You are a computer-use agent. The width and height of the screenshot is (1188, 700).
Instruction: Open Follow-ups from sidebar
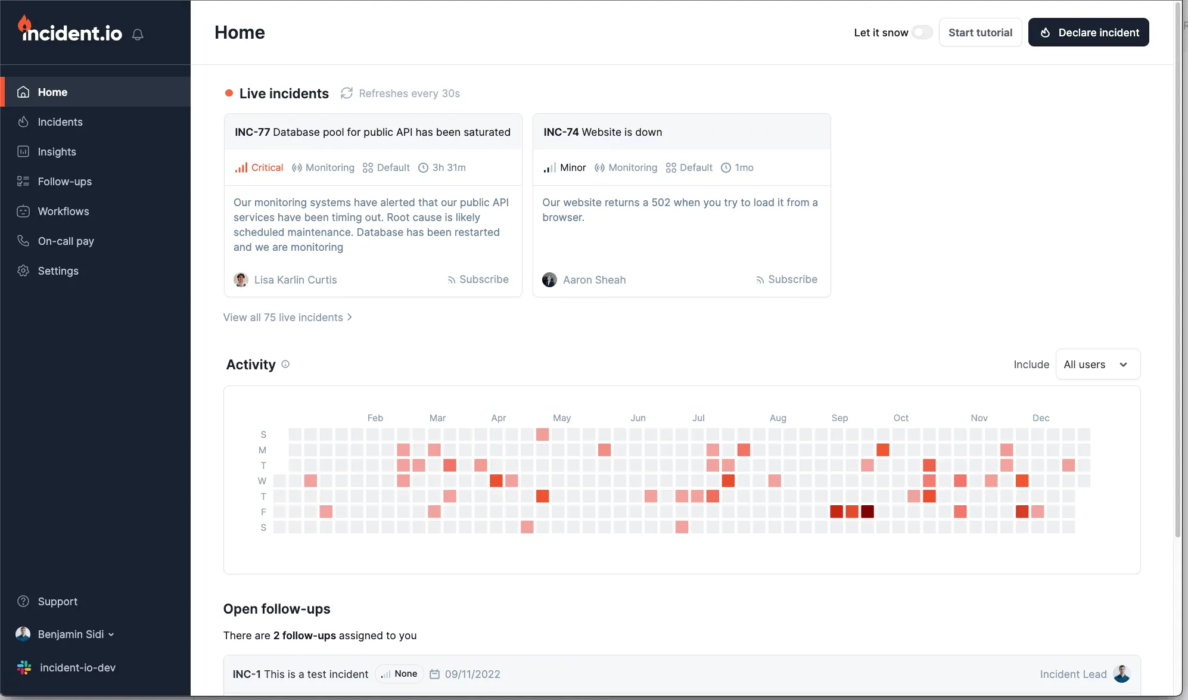coord(64,182)
